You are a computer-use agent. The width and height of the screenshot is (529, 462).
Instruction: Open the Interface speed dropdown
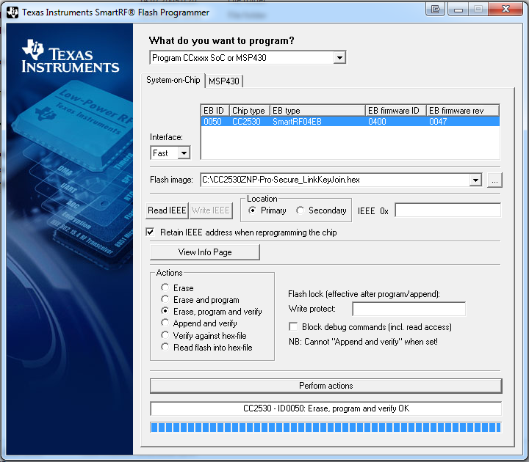184,153
